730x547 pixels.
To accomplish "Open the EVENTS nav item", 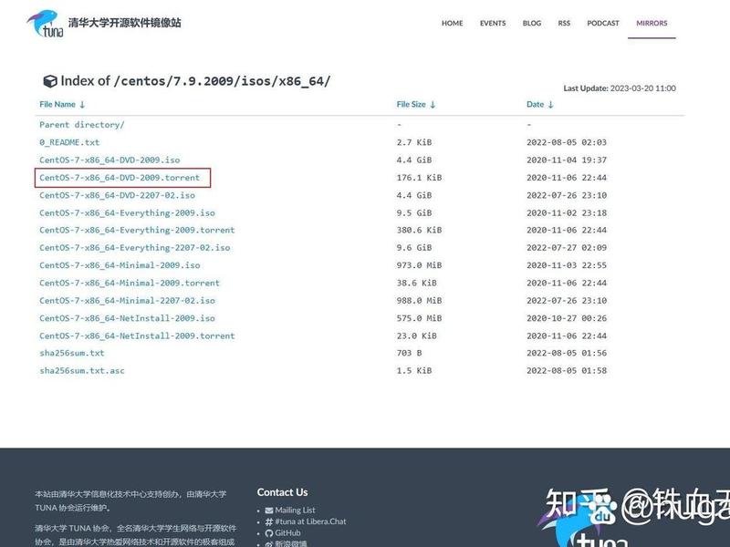I will (493, 24).
